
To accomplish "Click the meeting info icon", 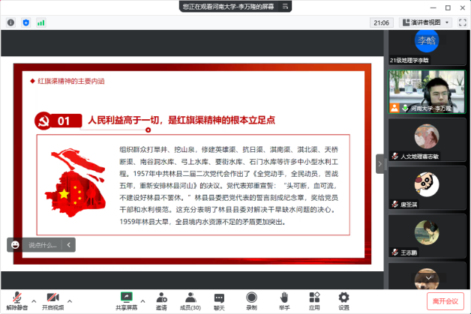I will point(11,22).
